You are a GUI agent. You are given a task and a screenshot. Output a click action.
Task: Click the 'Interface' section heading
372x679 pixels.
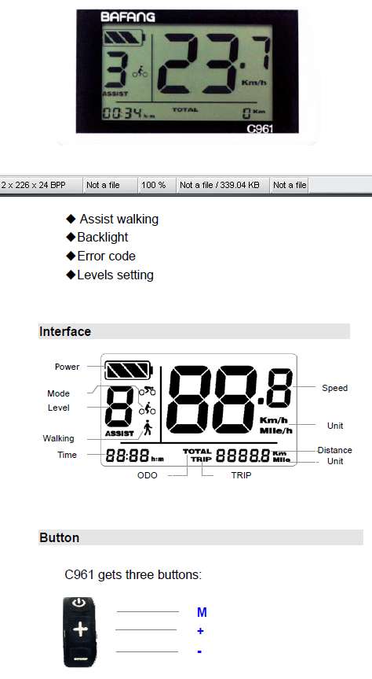pyautogui.click(x=65, y=332)
